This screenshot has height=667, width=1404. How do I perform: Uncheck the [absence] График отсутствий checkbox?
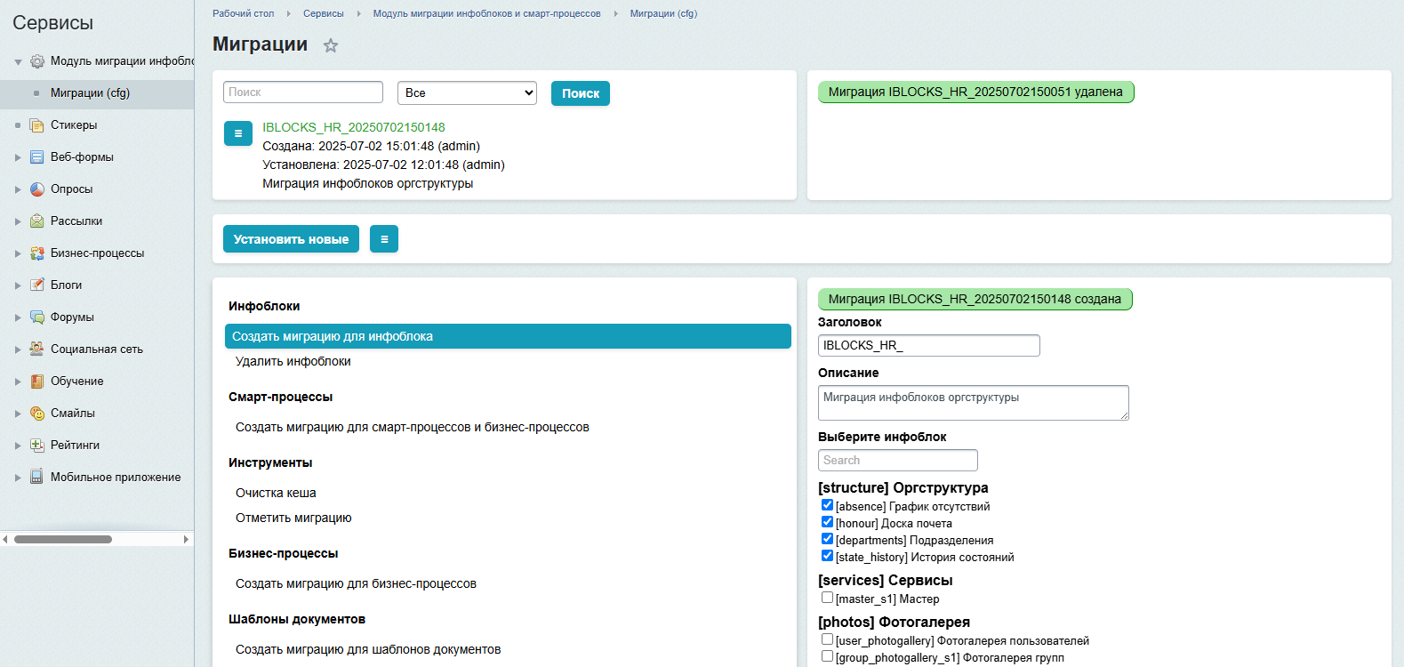pyautogui.click(x=827, y=505)
